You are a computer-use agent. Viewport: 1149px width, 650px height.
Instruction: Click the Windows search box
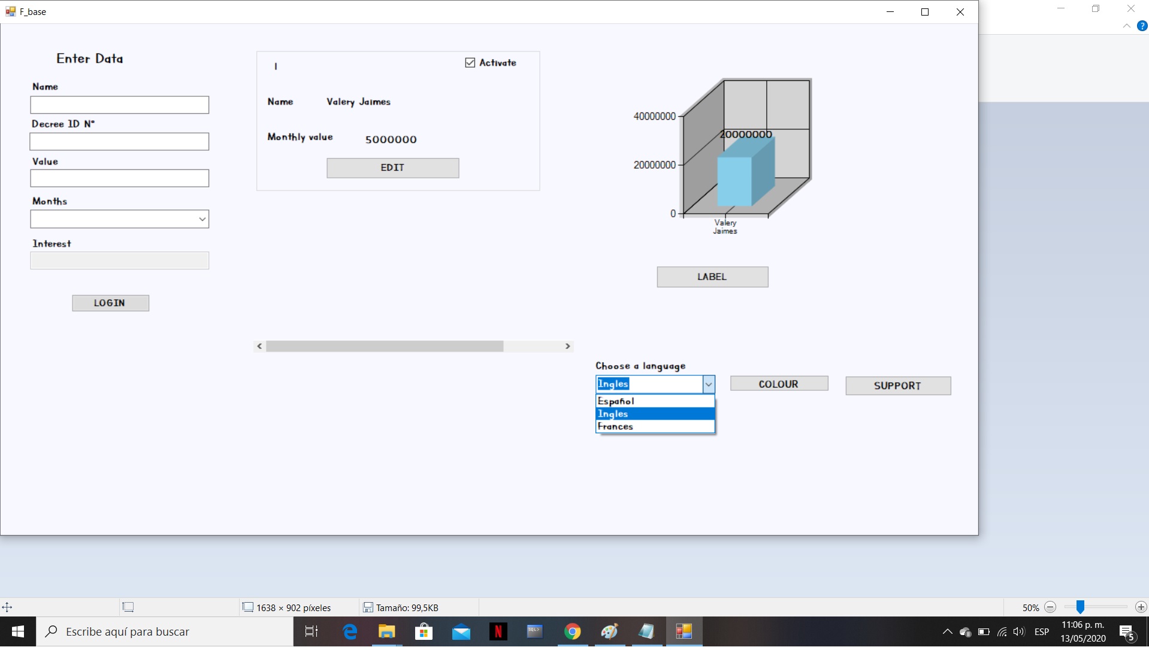pos(165,631)
